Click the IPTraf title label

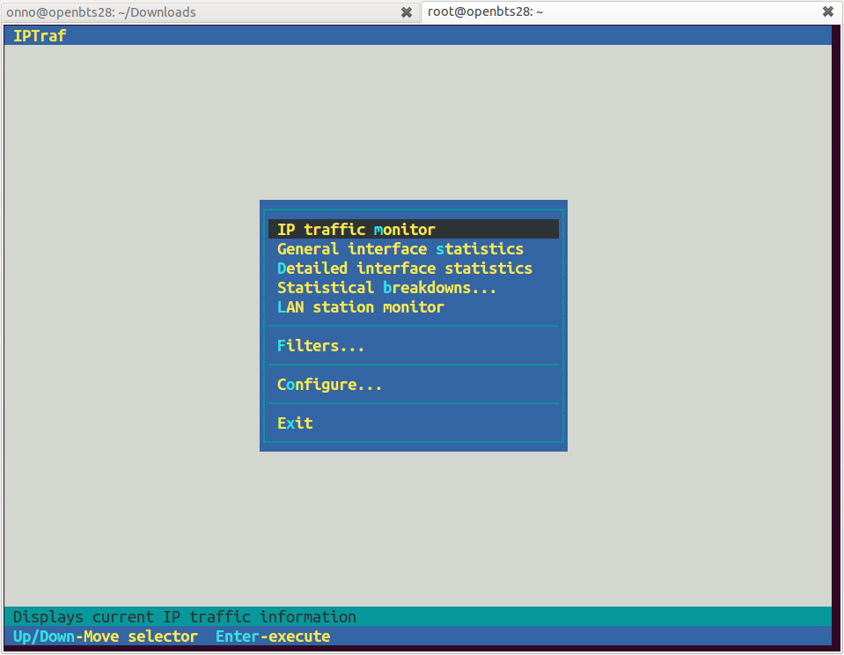click(x=40, y=35)
